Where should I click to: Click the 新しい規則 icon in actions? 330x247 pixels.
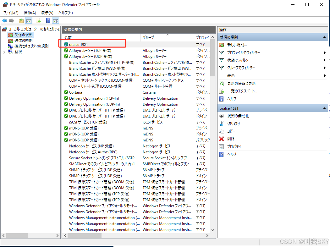point(222,45)
